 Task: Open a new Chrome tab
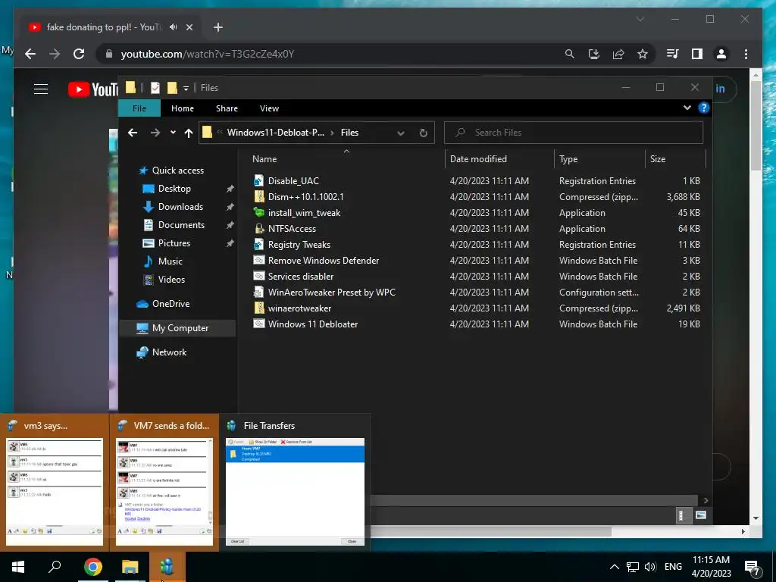tap(217, 27)
